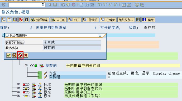Expand the 采购申请中的版本代码 tree node
This screenshot has height=101, width=182.
point(18,88)
